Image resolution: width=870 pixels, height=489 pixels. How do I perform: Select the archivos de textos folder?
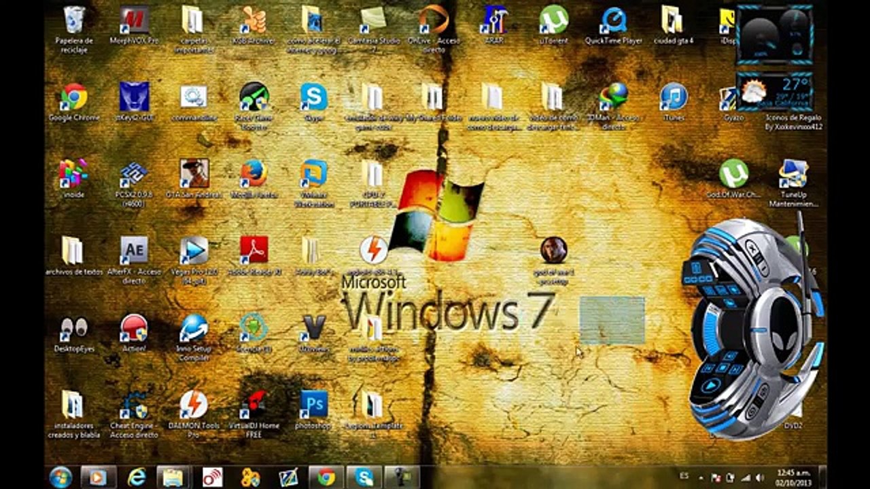click(73, 251)
